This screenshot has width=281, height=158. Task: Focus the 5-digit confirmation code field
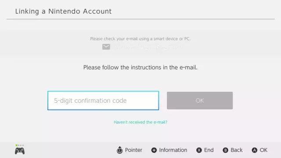click(x=103, y=101)
